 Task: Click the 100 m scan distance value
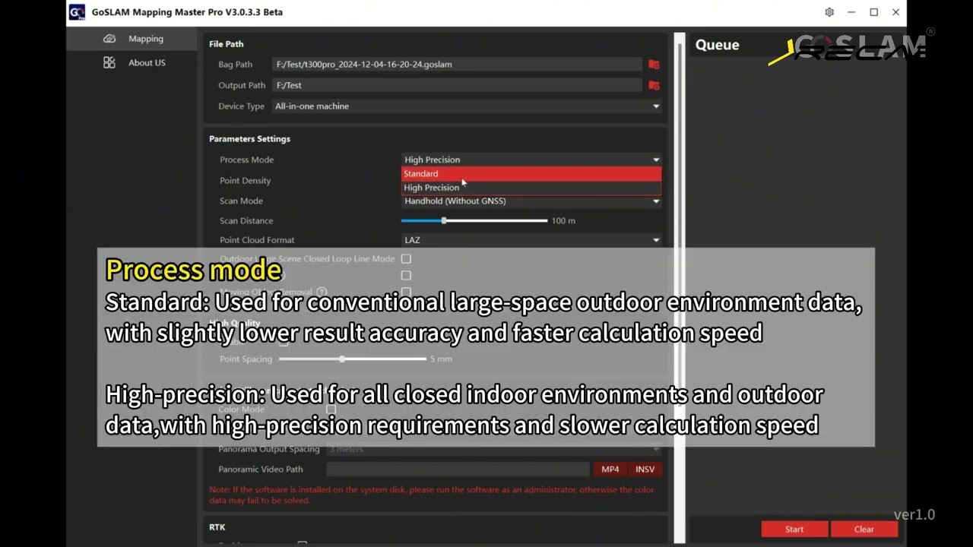coord(563,221)
